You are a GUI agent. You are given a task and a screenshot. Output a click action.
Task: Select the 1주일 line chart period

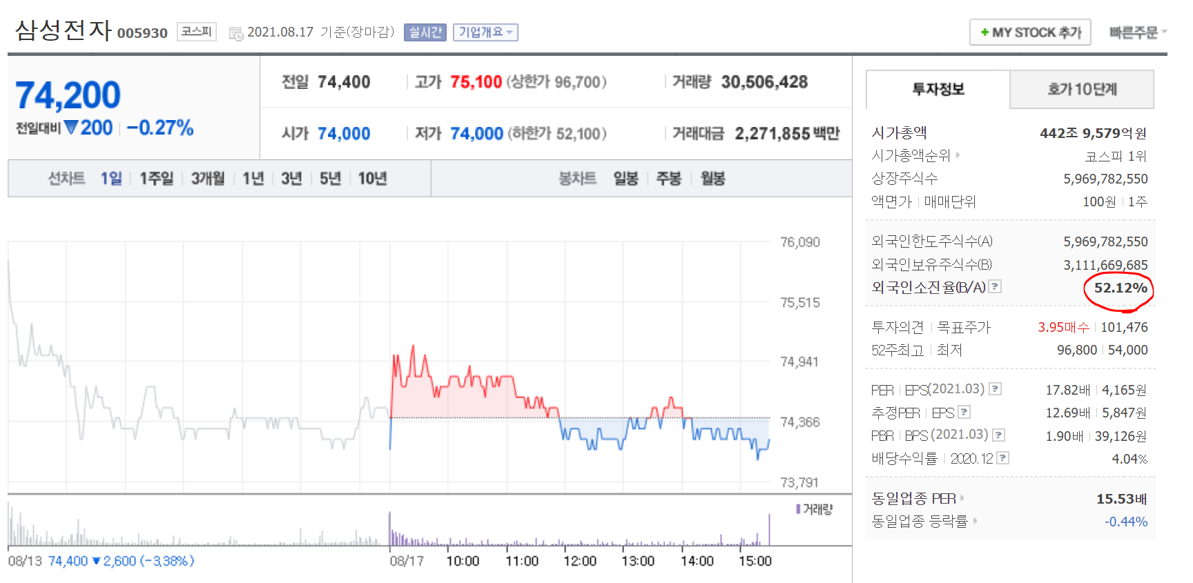[x=157, y=179]
